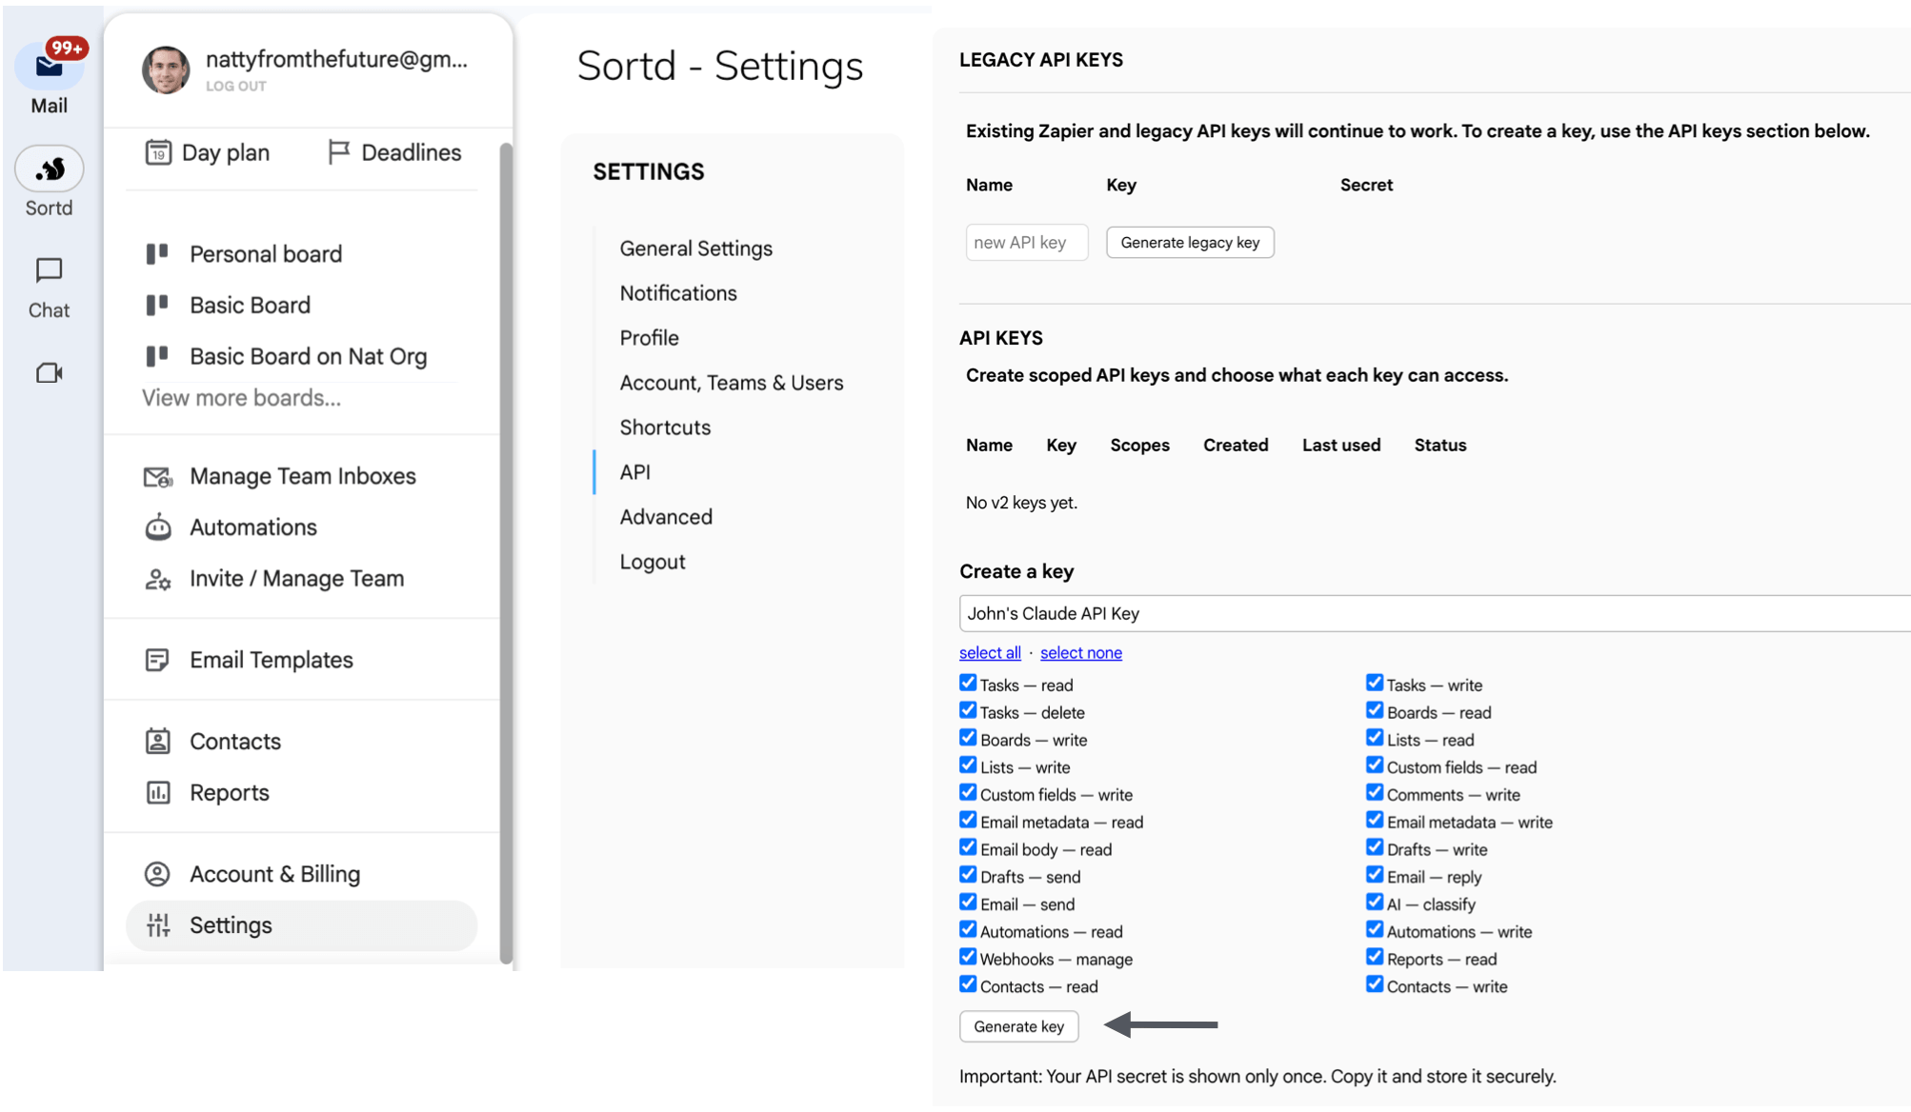1911x1112 pixels.
Task: Click the Generate key button
Action: (1018, 1026)
